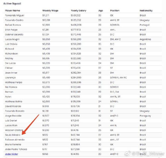Click the Age column header
Image resolution: width=166 pixels, height=158 pixels.
[101, 11]
